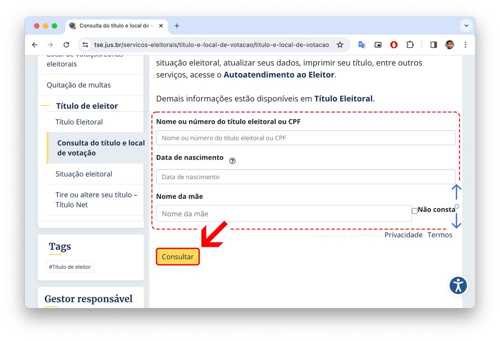
Task: Open the Google Translate extension
Action: pyautogui.click(x=361, y=45)
